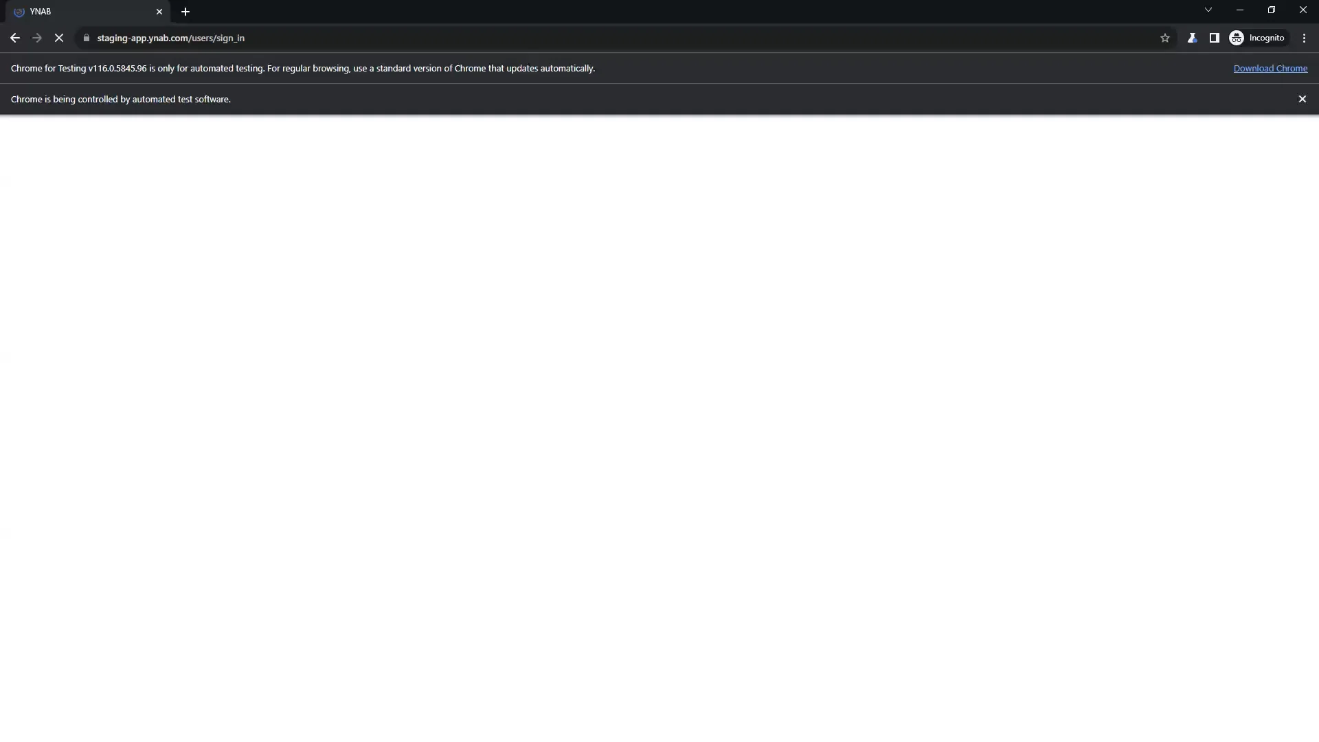This screenshot has height=742, width=1319.
Task: Toggle the side panel icon
Action: pos(1214,38)
